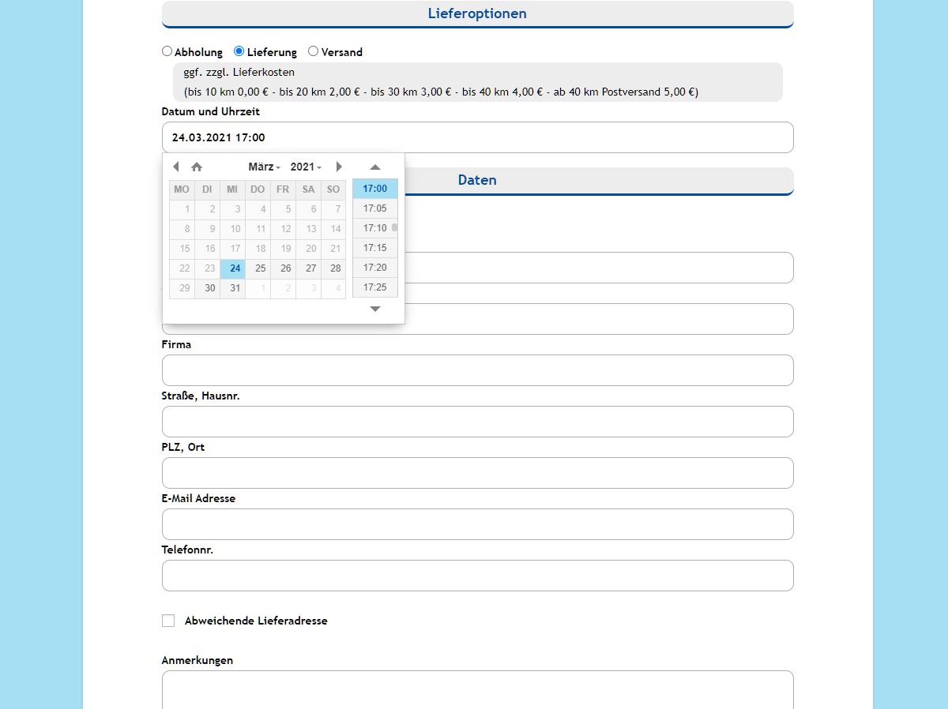Go to next month in calendar
This screenshot has height=709, width=948.
click(x=339, y=167)
